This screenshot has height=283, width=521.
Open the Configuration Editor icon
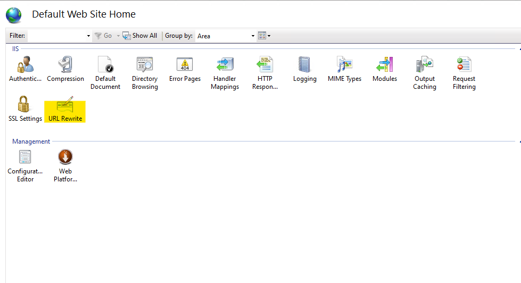(25, 157)
